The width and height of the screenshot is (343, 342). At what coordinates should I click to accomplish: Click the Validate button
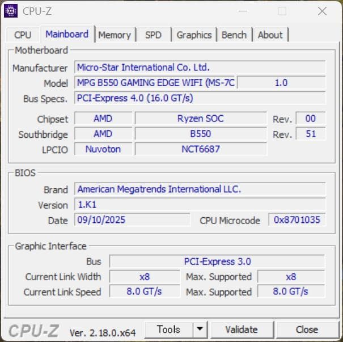click(x=242, y=330)
